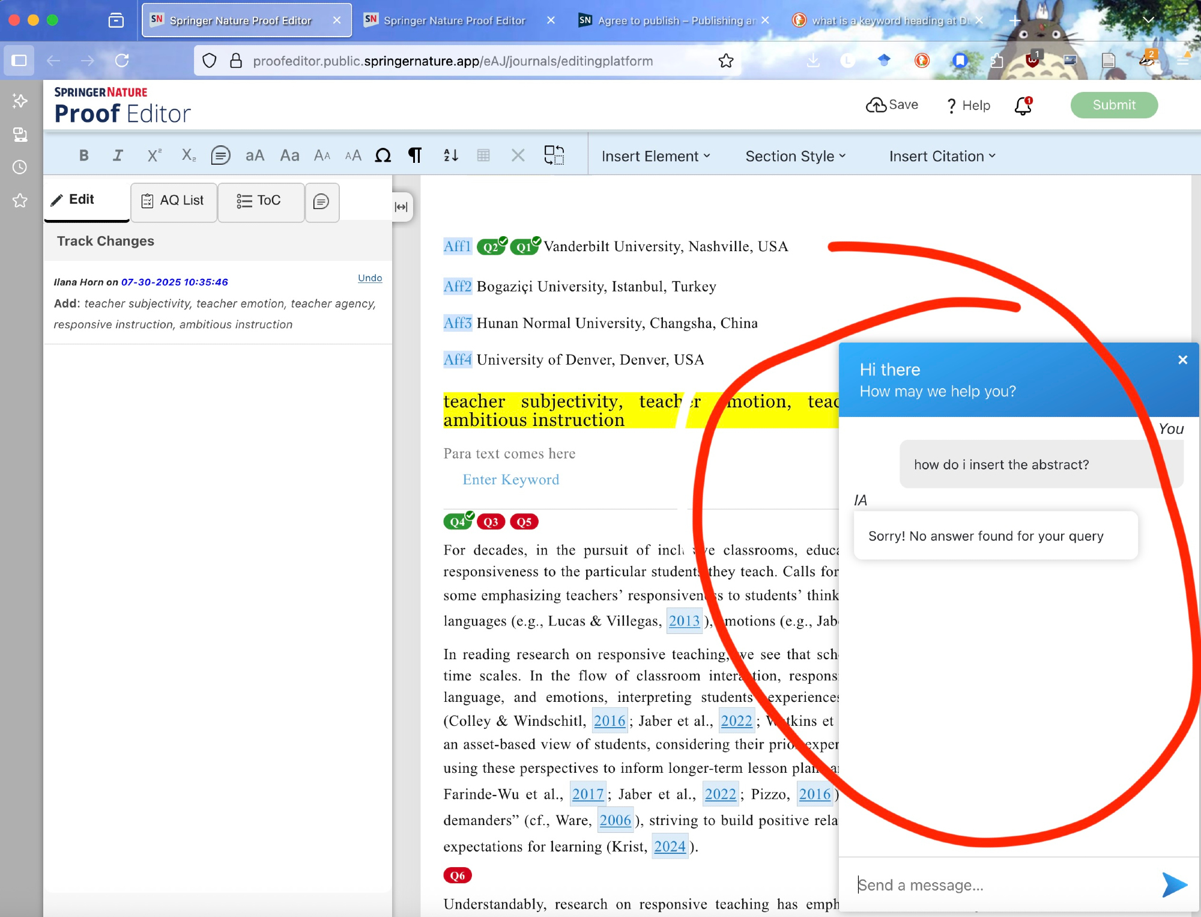The height and width of the screenshot is (917, 1201).
Task: Click the green Submit button
Action: pyautogui.click(x=1113, y=105)
